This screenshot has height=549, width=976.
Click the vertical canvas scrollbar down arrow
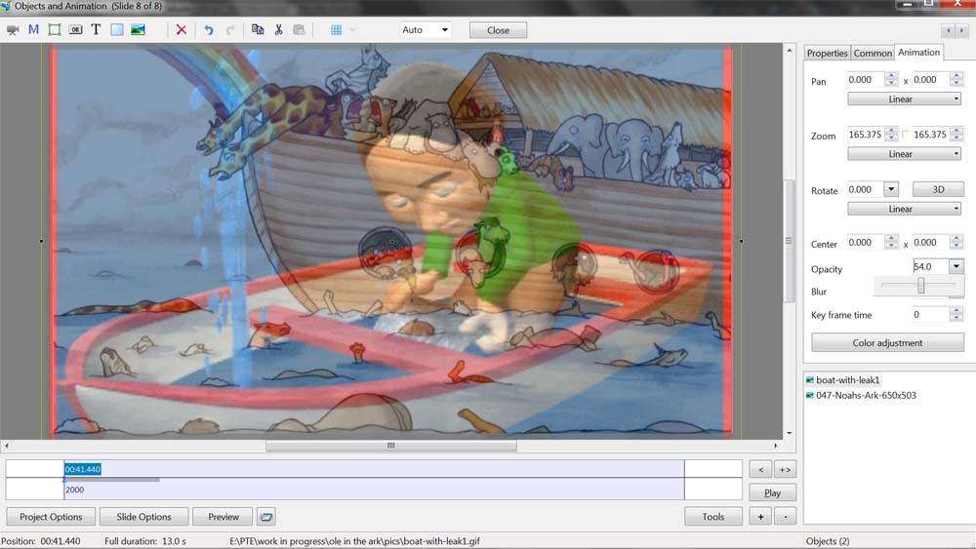(790, 433)
